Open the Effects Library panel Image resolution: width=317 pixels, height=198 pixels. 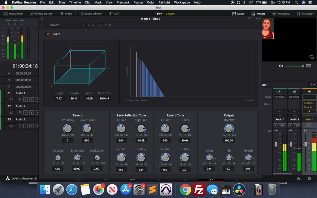41,14
